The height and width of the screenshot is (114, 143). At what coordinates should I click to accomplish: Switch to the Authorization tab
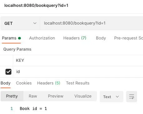point(42,38)
